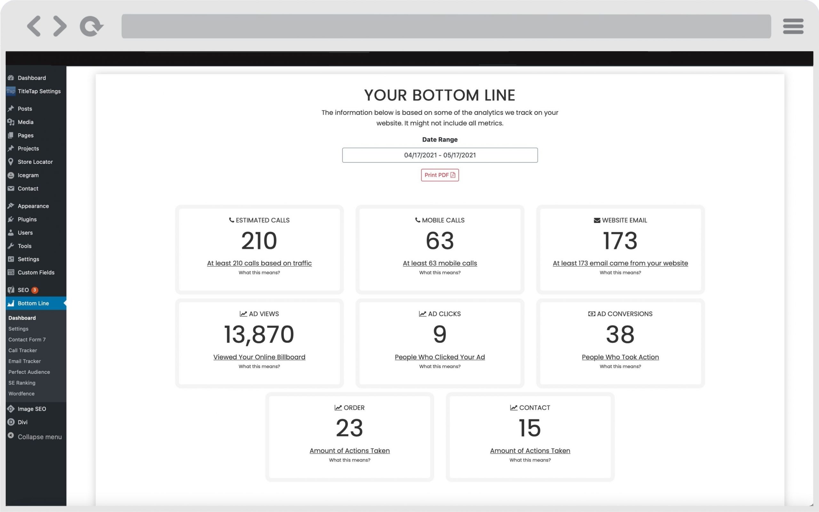Click the Order 'Amount of Actions Taken' link
819x512 pixels.
(x=349, y=451)
